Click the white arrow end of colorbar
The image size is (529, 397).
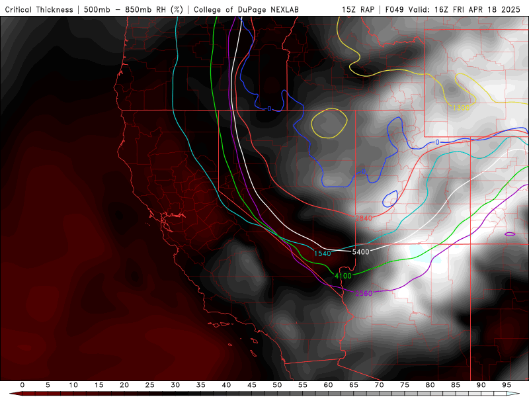[x=513, y=394]
